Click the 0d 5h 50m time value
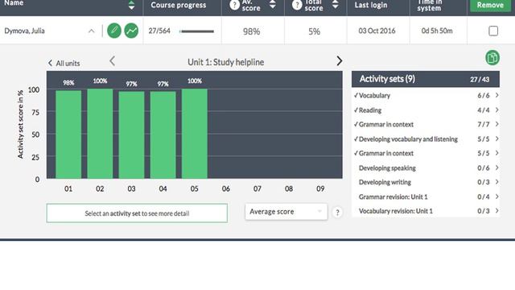Viewport: 515px width, 290px height. click(437, 31)
